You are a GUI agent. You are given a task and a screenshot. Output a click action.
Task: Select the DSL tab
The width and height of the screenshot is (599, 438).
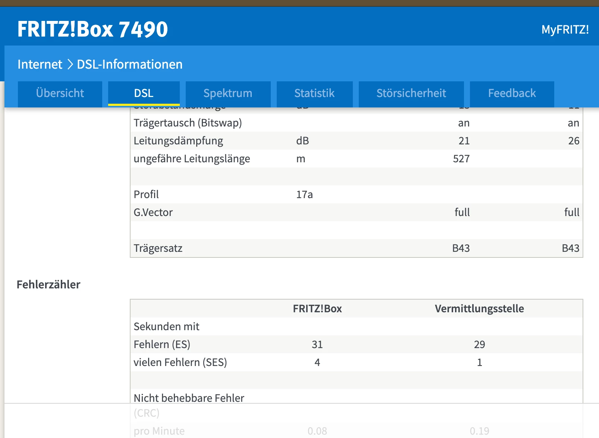point(144,93)
